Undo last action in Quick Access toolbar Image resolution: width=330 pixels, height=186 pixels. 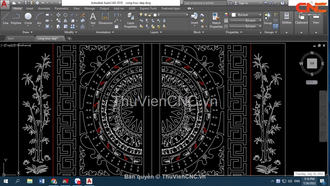[43, 3]
